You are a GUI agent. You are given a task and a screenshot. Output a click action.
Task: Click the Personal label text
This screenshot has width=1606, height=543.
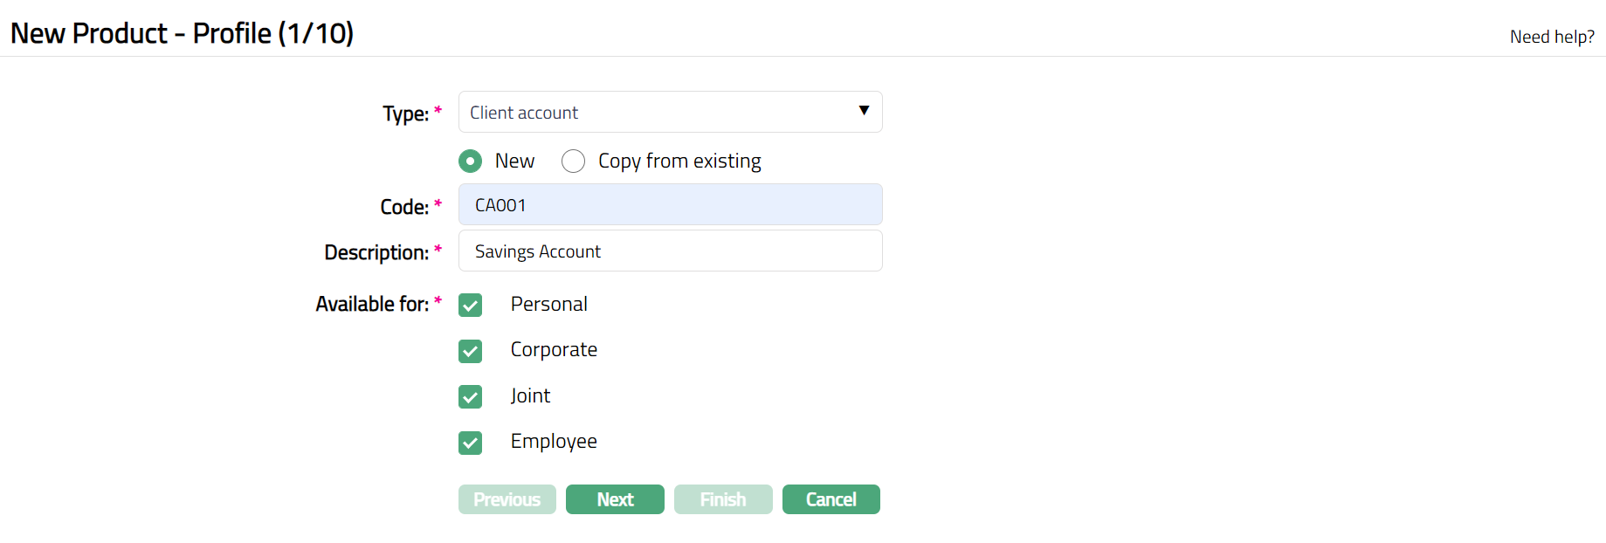[548, 305]
